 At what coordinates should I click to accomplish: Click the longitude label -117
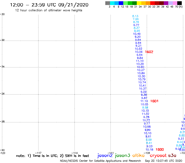click(x=38, y=153)
